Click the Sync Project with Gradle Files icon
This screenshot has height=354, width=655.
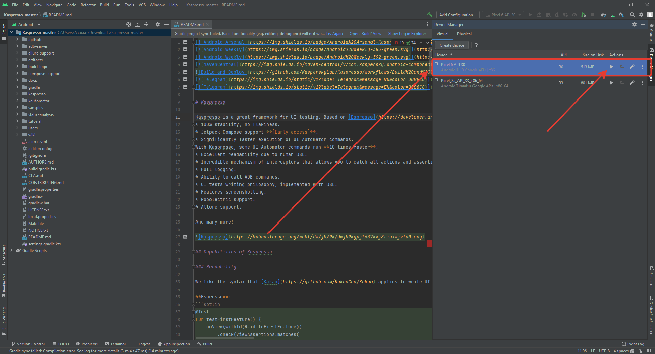603,15
